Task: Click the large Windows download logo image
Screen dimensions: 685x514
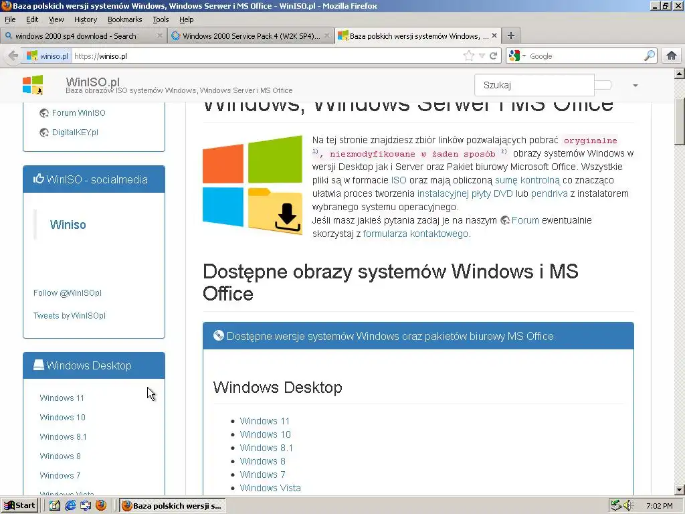Action: tap(252, 185)
